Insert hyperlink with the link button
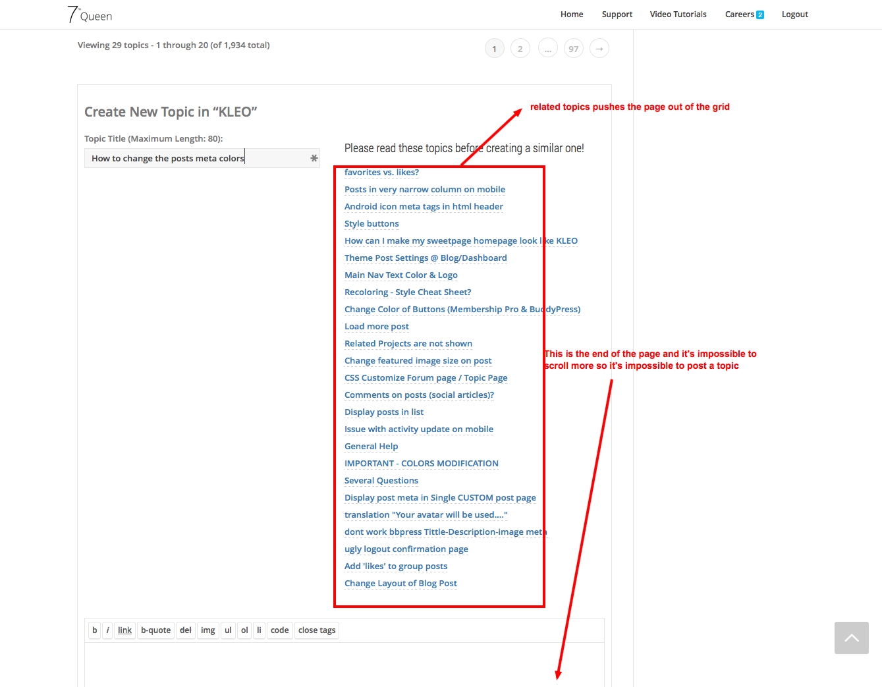 124,630
